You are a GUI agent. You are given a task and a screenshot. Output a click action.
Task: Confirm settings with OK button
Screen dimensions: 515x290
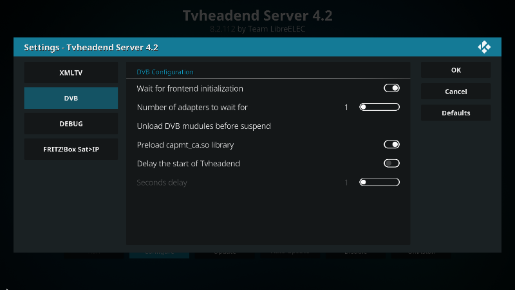456,70
